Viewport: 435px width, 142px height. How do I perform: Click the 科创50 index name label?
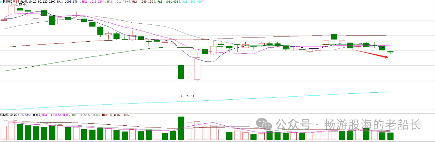(7, 2)
